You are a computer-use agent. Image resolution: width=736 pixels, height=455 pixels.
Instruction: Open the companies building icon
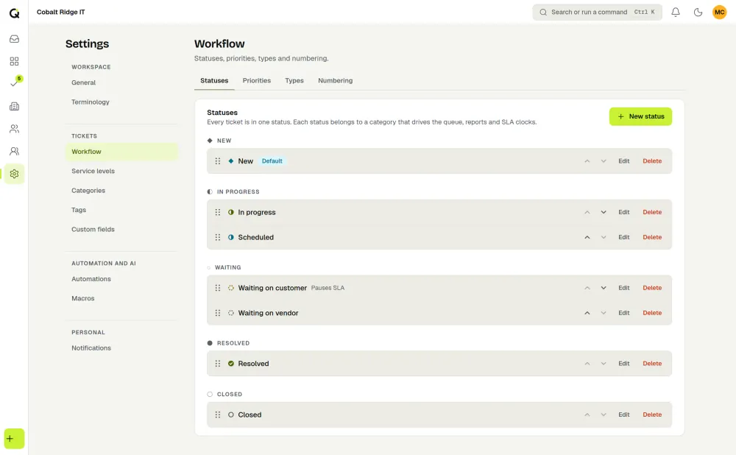click(x=14, y=106)
